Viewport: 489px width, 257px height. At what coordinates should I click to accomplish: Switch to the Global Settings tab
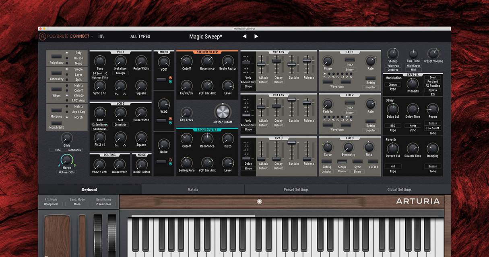pos(399,190)
